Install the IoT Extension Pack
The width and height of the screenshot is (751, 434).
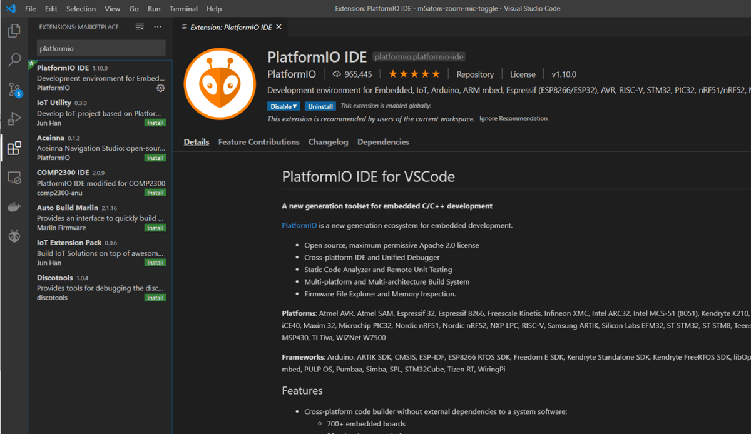(x=155, y=263)
